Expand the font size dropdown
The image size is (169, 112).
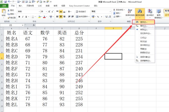pyautogui.click(x=46, y=12)
